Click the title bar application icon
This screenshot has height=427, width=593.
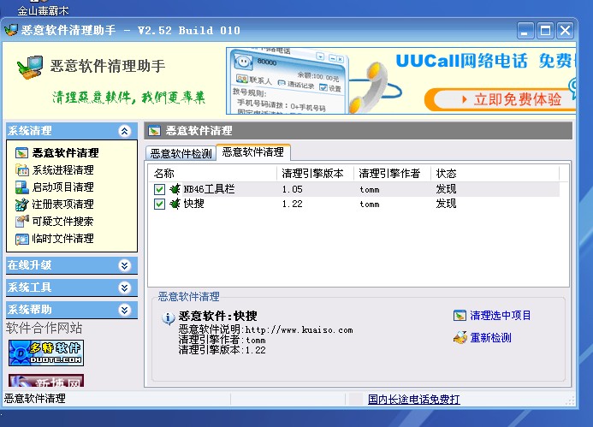11,30
